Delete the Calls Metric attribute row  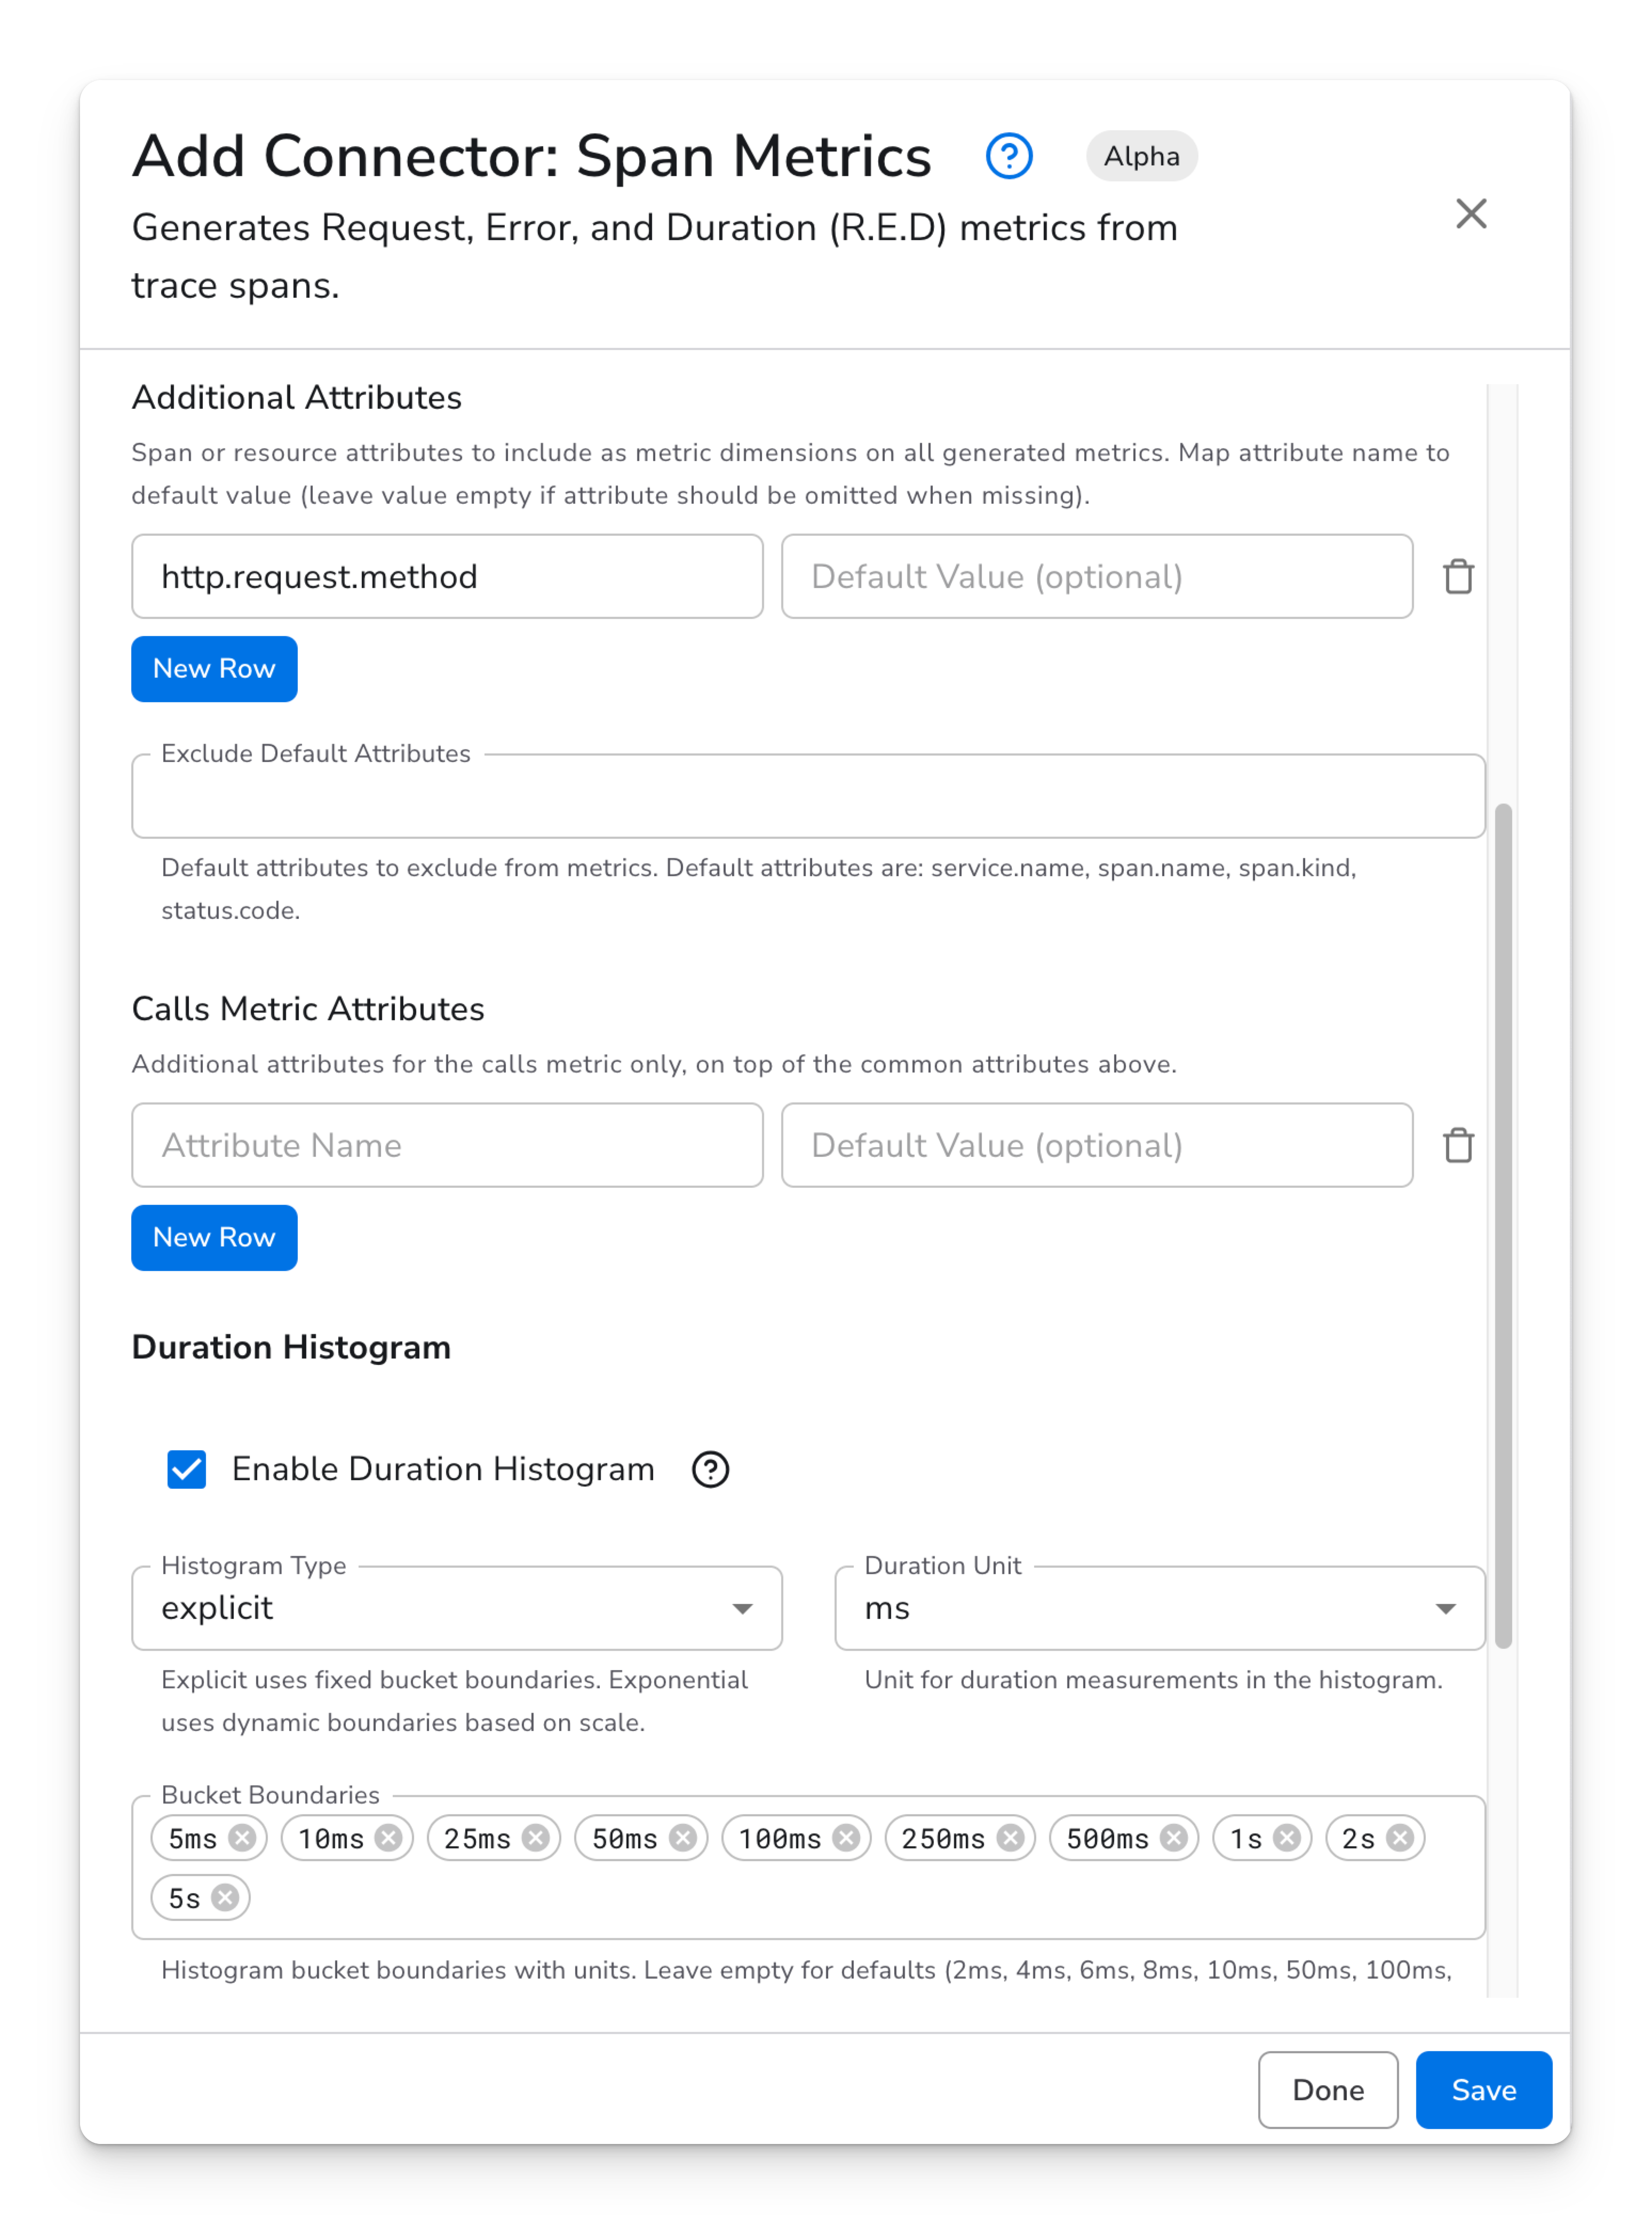[x=1458, y=1145]
